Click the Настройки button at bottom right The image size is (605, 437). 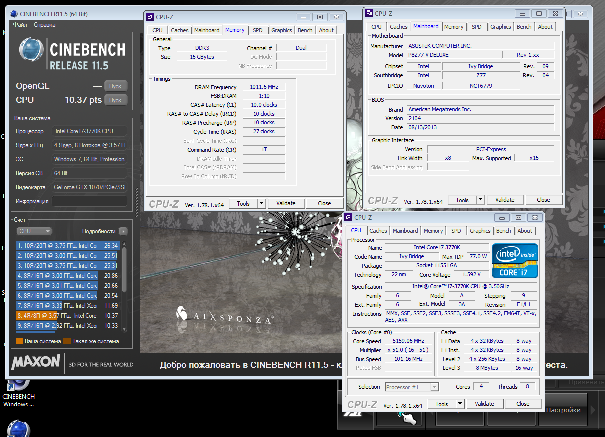(563, 410)
